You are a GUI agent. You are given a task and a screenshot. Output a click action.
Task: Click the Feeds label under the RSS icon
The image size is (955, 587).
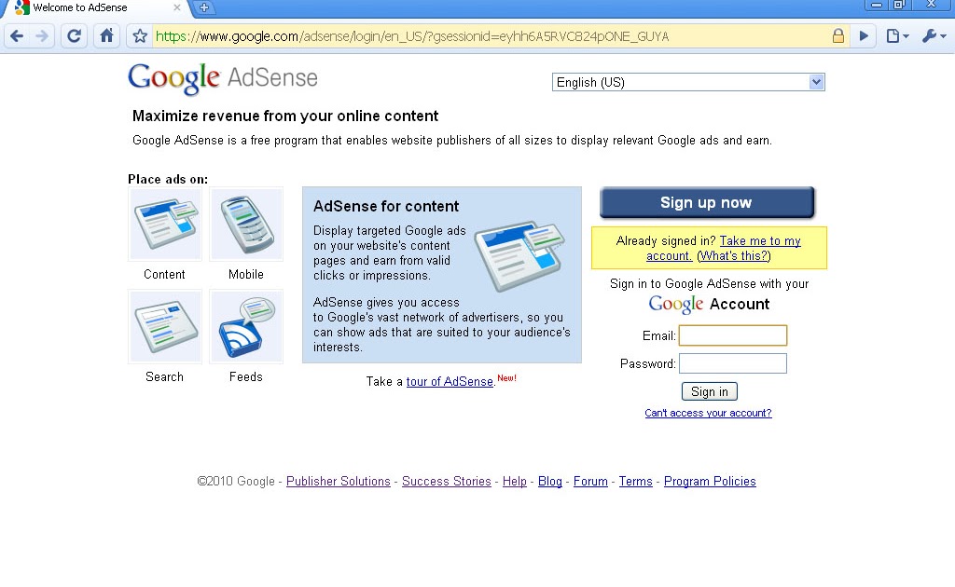246,376
